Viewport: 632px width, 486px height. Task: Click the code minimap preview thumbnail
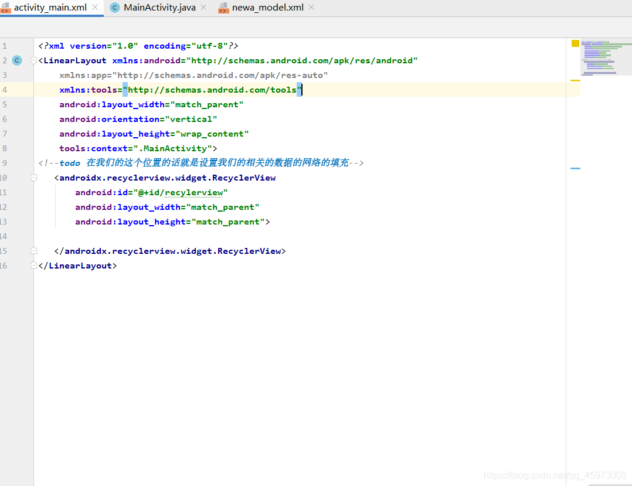[606, 57]
